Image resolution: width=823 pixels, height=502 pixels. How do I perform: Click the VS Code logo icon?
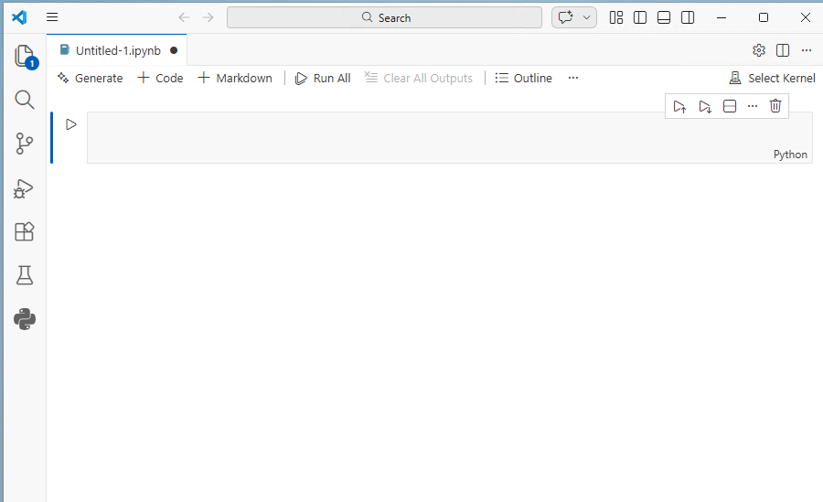tap(19, 17)
